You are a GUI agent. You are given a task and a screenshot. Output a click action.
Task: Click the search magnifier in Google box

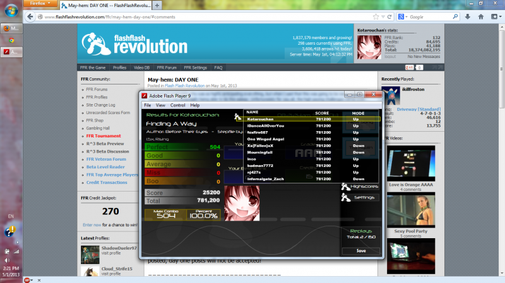click(x=455, y=16)
